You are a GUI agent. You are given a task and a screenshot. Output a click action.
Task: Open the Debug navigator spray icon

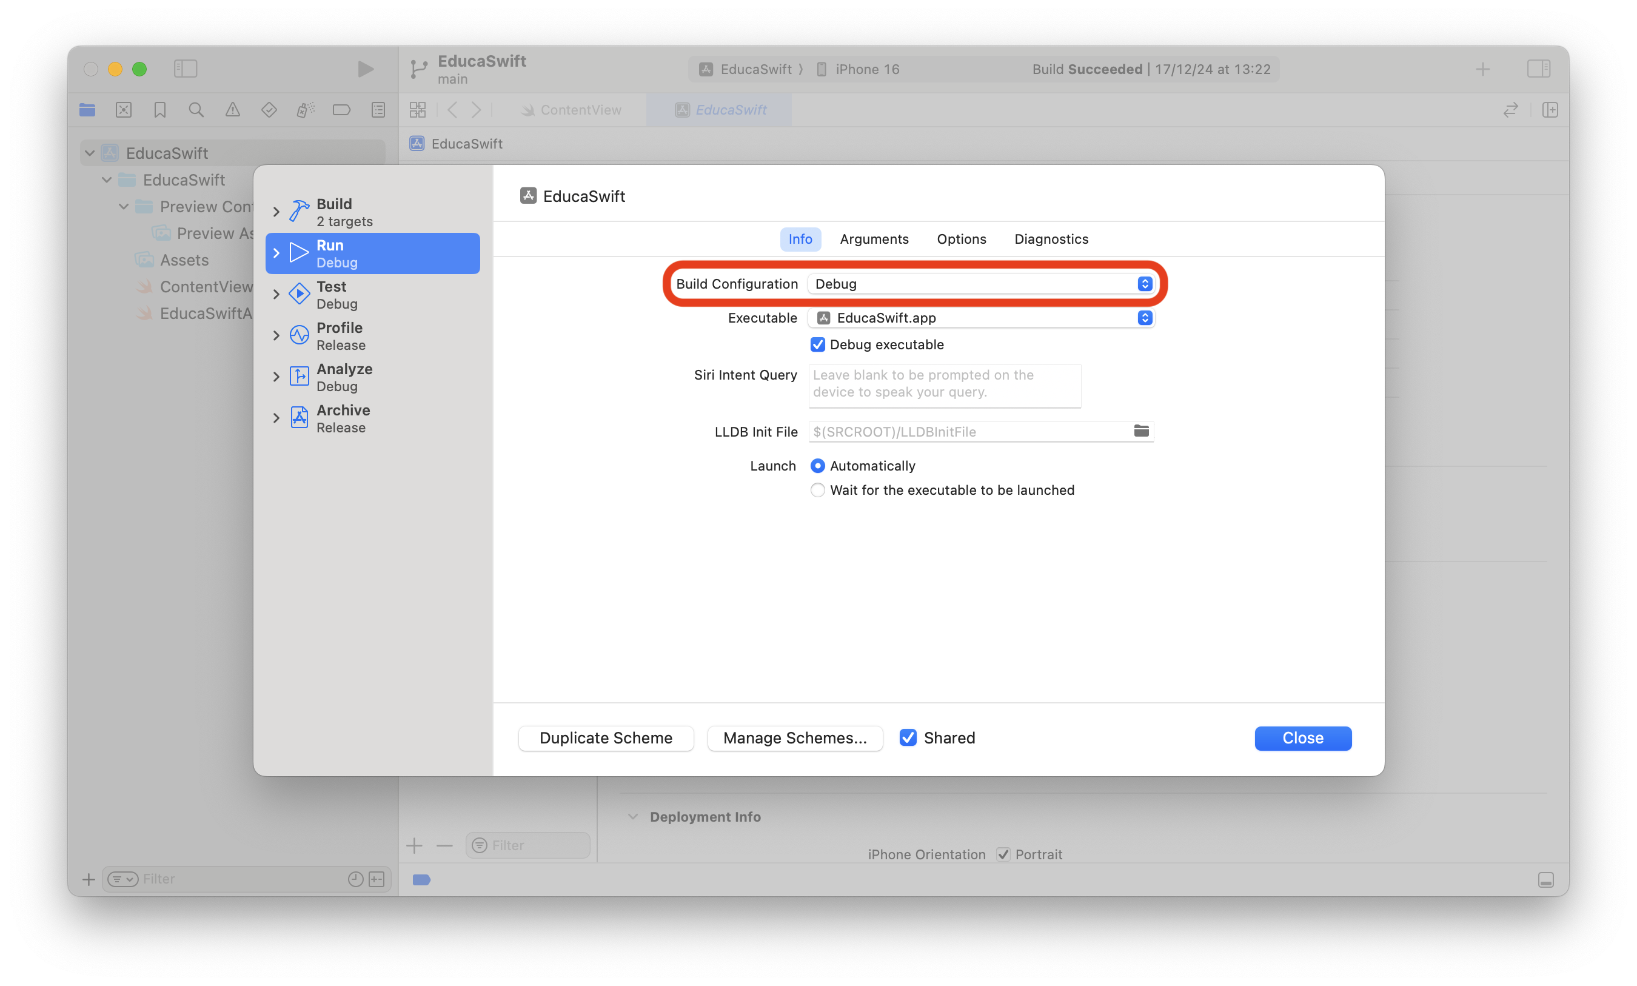click(x=306, y=110)
